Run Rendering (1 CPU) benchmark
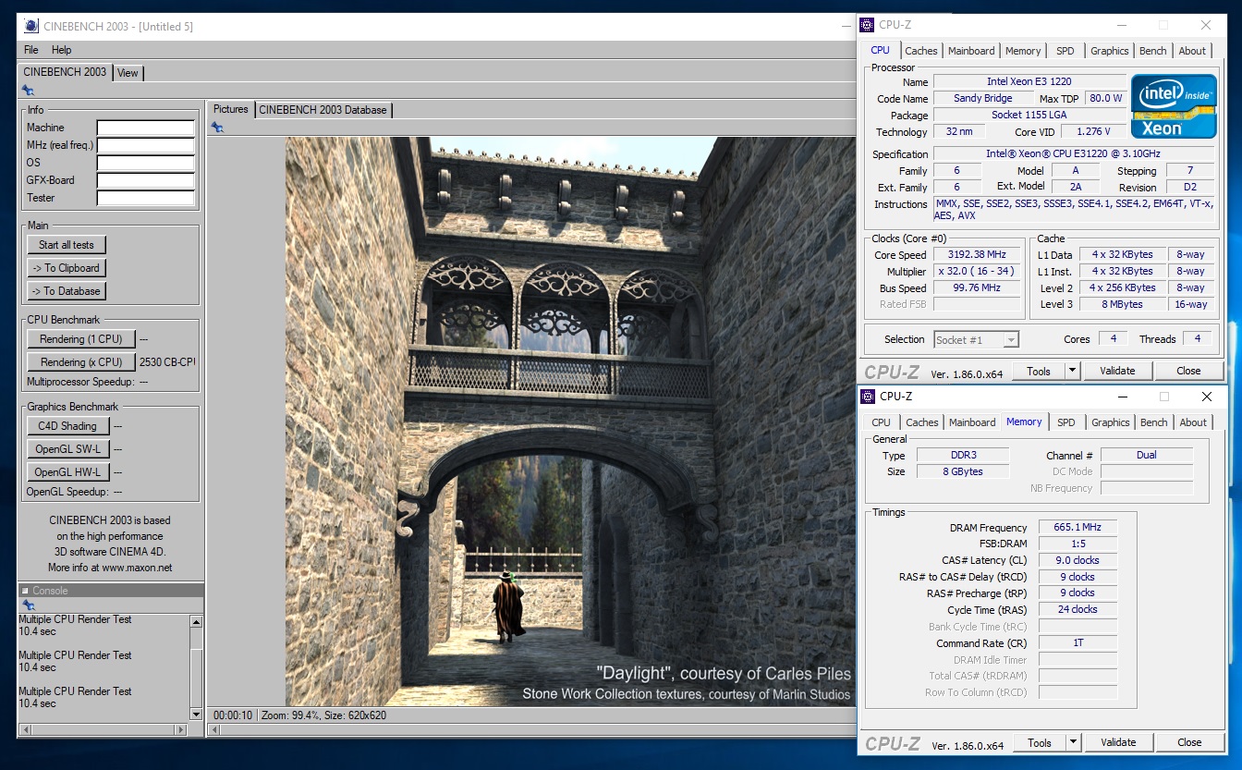1242x770 pixels. point(81,339)
